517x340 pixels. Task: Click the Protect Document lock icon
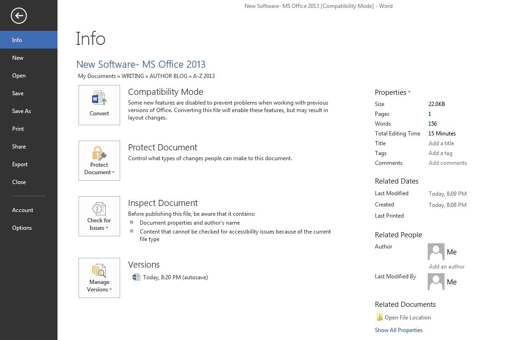point(99,153)
